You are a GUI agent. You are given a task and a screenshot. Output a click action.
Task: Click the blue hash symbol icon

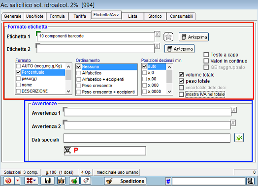click(168, 181)
